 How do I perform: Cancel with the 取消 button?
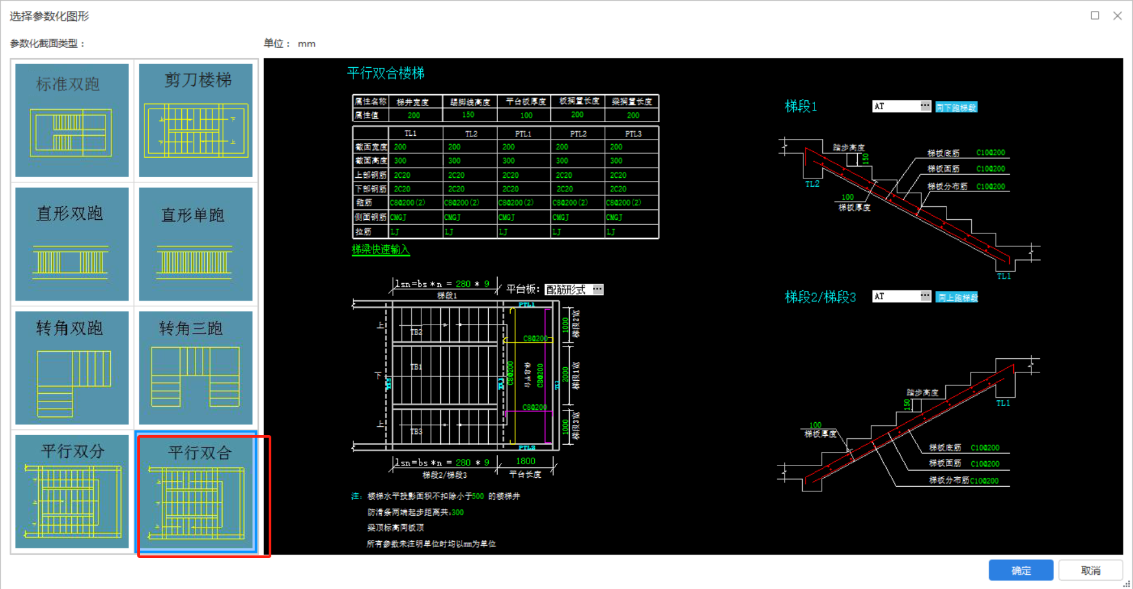tap(1091, 570)
